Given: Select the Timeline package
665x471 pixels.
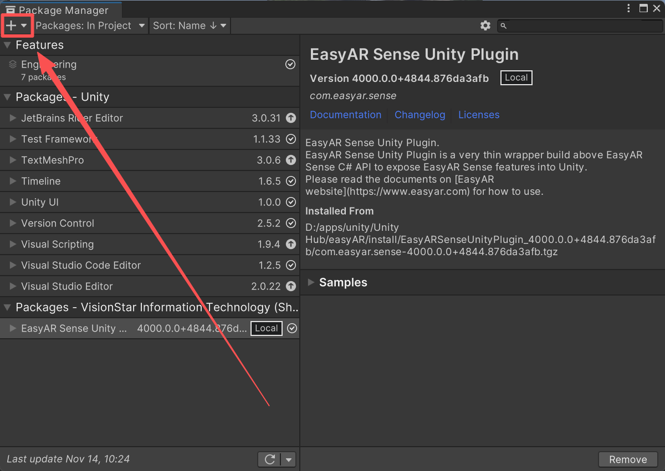Looking at the screenshot, I should pos(150,181).
